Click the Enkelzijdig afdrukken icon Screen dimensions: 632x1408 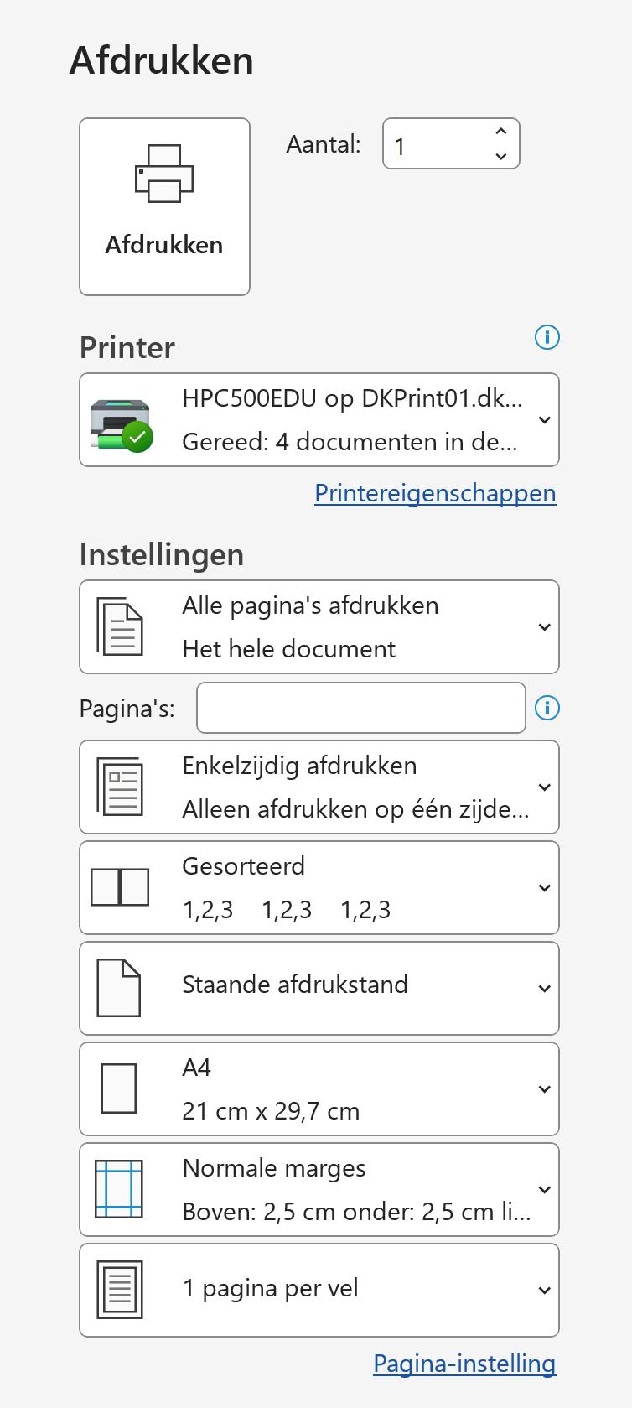[x=120, y=787]
